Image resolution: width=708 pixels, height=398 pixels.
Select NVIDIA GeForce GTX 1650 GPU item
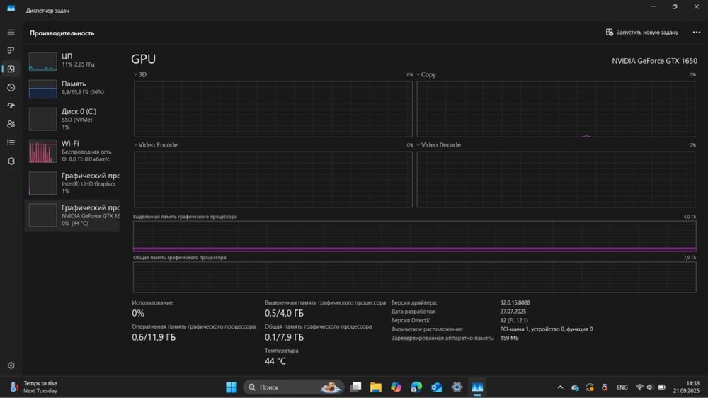(x=72, y=215)
